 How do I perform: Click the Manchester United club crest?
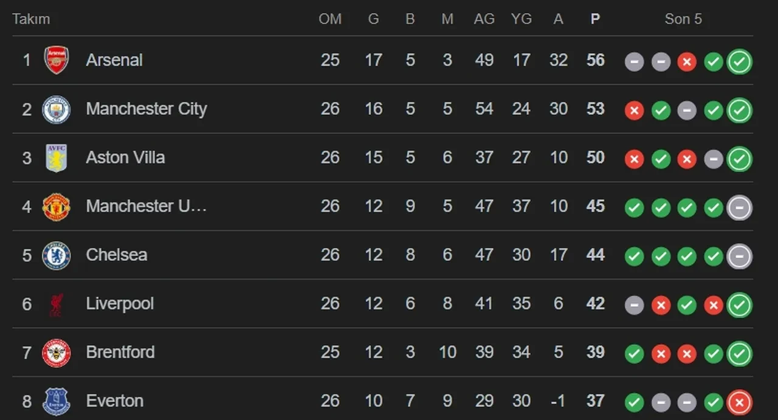click(57, 207)
